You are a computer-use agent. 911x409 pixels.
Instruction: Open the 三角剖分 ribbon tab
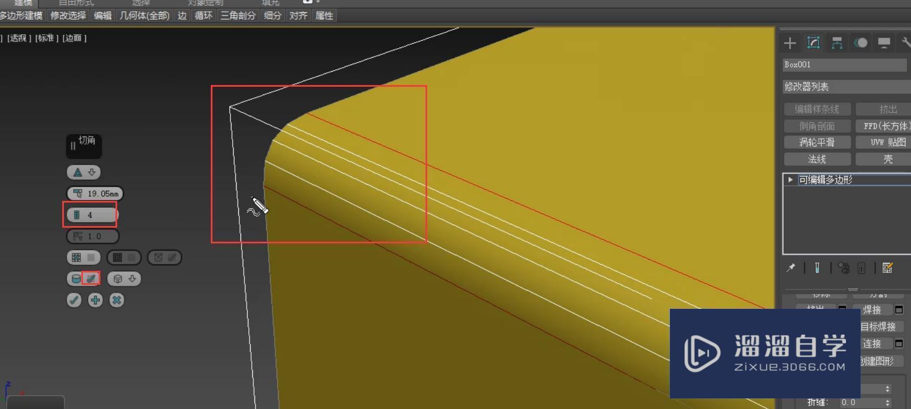pos(238,16)
